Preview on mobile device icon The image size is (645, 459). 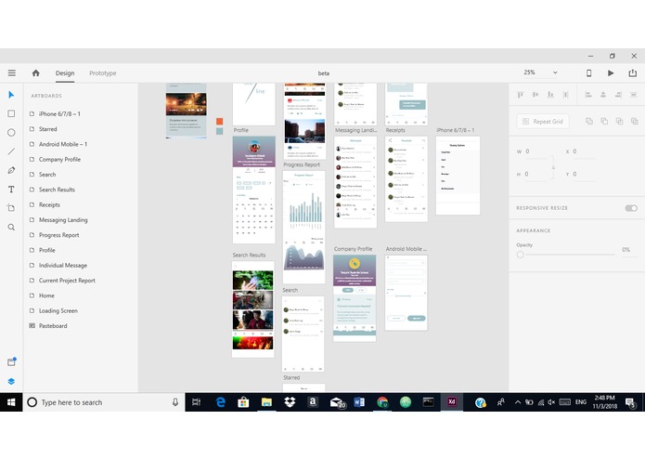[588, 72]
